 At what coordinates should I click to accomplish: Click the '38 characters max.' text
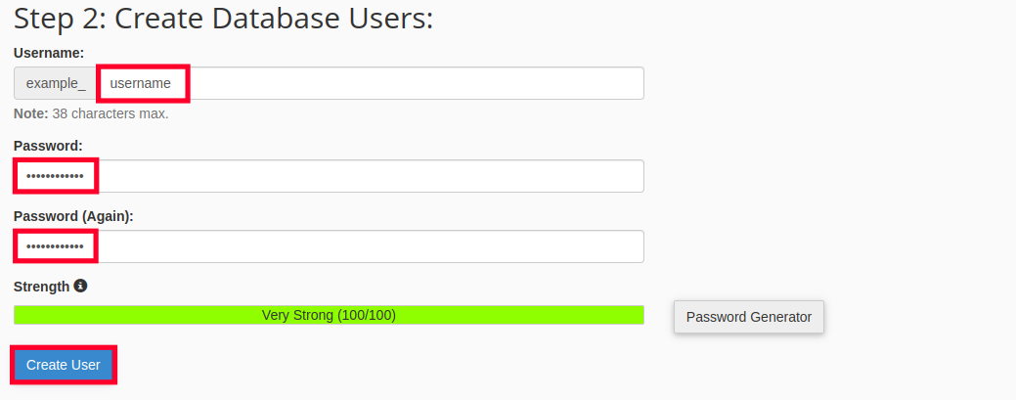[110, 113]
